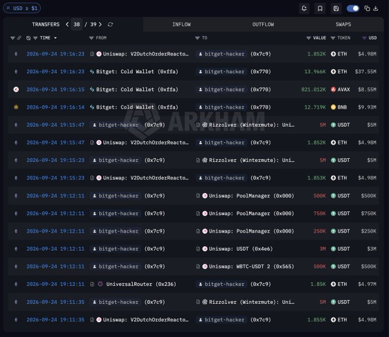Open the TO column filter
Viewport: 389px width, 337px height.
click(x=197, y=38)
